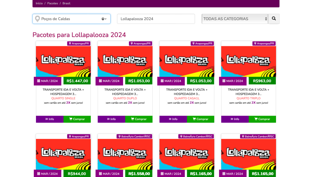Go to Início in breadcrumb
The image size is (312, 177).
[x=39, y=3]
